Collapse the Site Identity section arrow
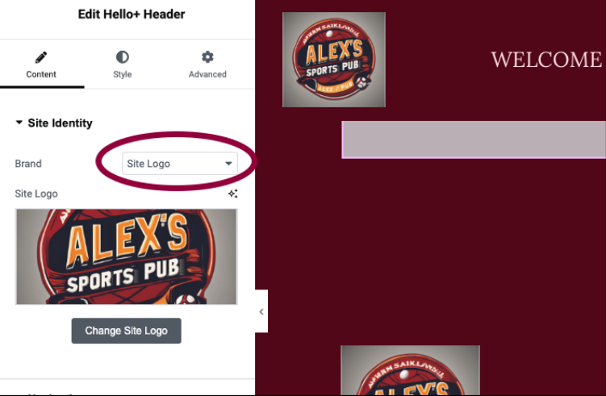 point(19,123)
